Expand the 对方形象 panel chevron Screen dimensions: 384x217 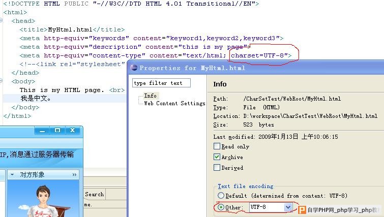pyautogui.click(x=74, y=175)
